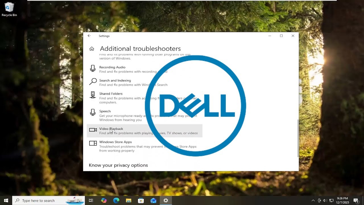This screenshot has height=205, width=364.
Task: Click the Windows Store Apps icon
Action: pyautogui.click(x=93, y=143)
